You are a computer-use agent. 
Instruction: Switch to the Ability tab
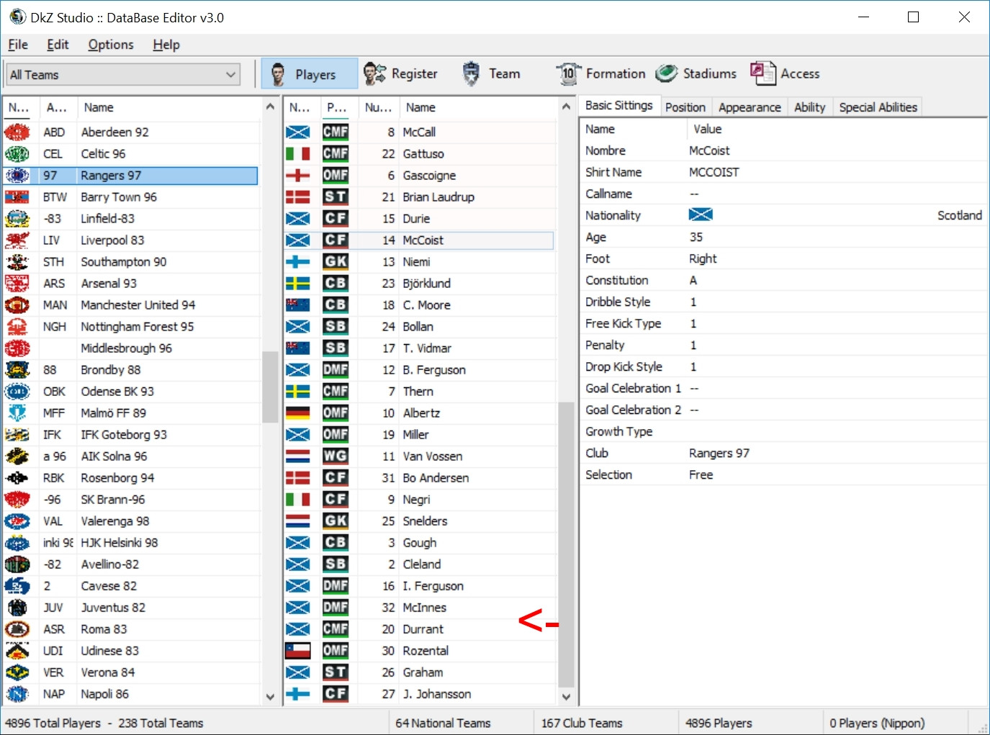coord(810,107)
